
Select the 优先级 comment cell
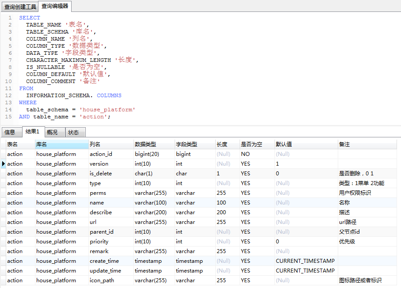click(367, 242)
